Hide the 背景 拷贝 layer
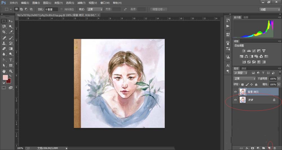Viewport: 282px width, 150px height. pyautogui.click(x=235, y=92)
